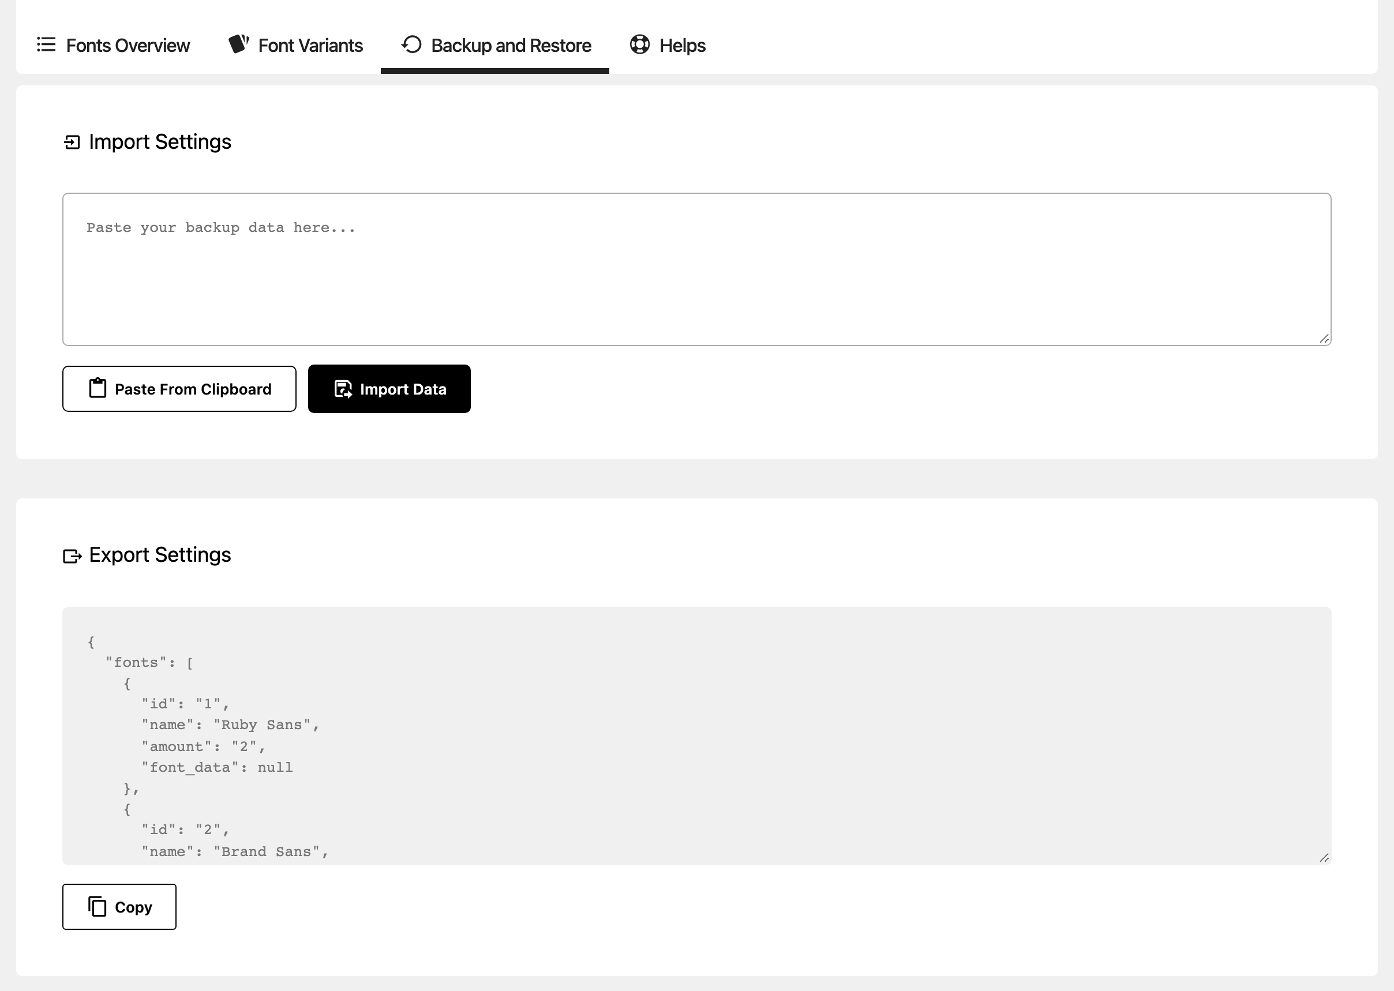
Task: Click the Import Data button icon
Action: 343,389
